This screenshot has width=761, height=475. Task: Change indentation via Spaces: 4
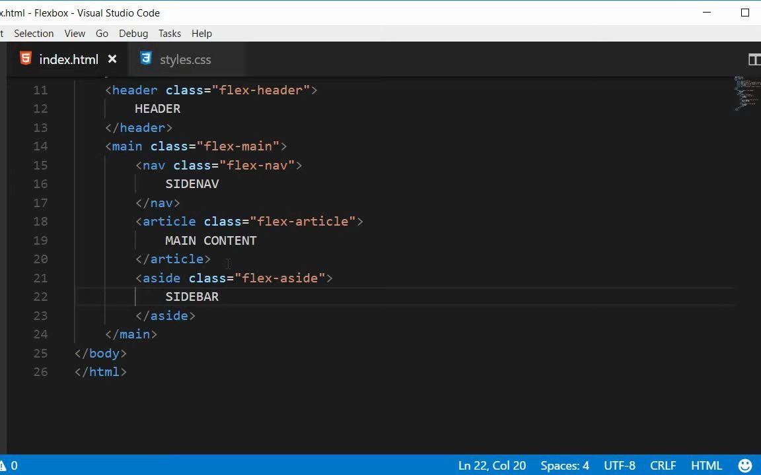pos(564,466)
